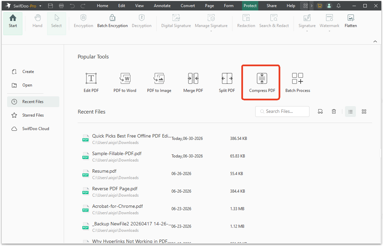
Task: Click the Search Files input field
Action: (x=282, y=112)
